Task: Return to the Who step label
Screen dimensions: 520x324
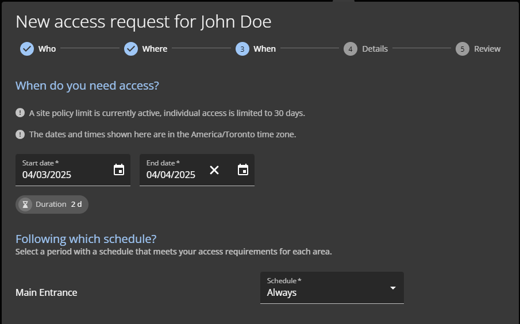Action: coord(47,49)
